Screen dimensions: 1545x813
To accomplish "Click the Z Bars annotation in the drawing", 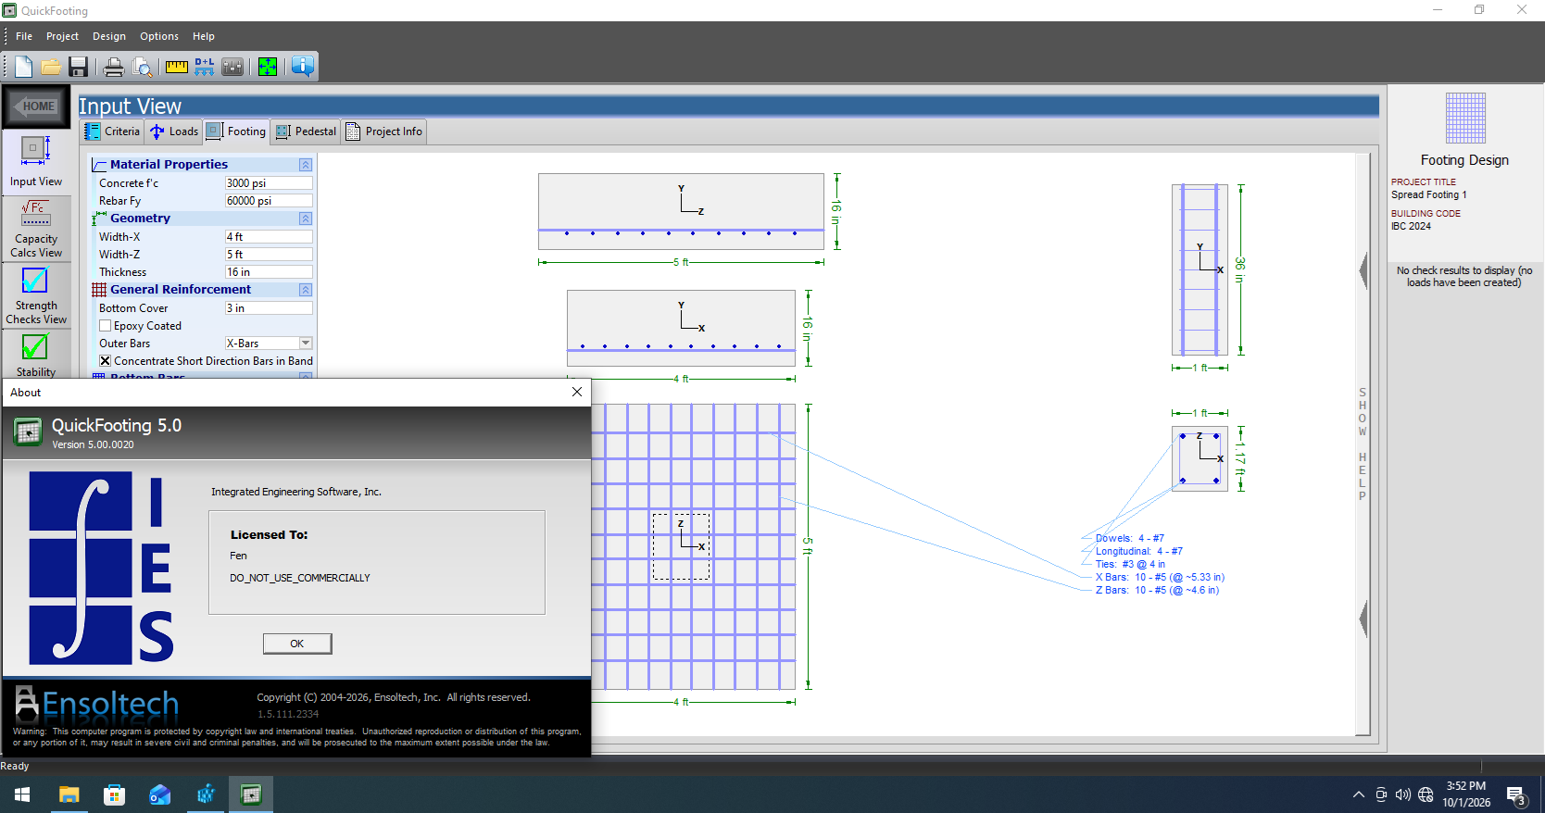I will coord(1157,590).
